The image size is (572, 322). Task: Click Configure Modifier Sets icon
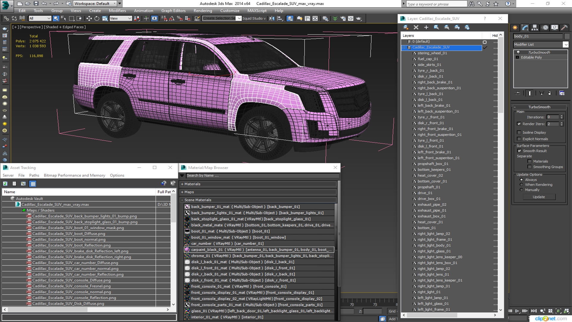tap(562, 93)
